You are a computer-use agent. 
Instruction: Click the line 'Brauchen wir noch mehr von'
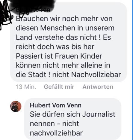click(64, 19)
